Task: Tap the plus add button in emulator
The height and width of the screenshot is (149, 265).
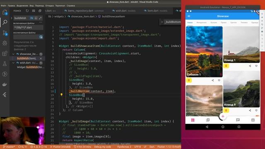Action: pyautogui.click(x=223, y=116)
